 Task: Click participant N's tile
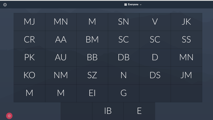[x=124, y=75]
